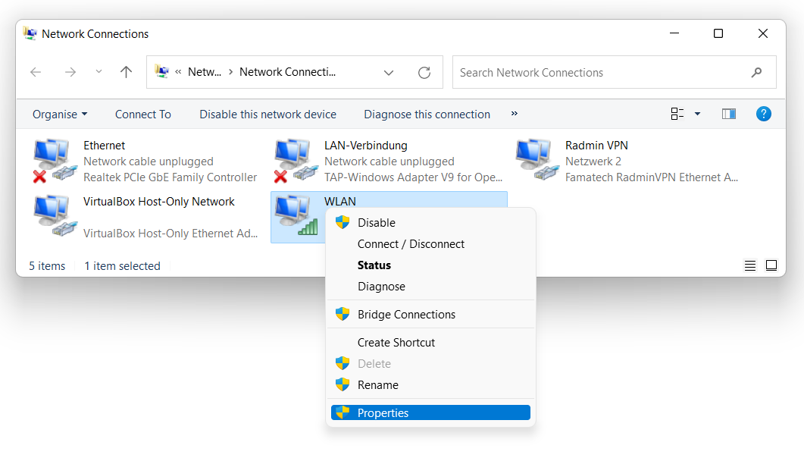Select the Ethernet adapter icon
The image size is (804, 461).
coord(55,161)
